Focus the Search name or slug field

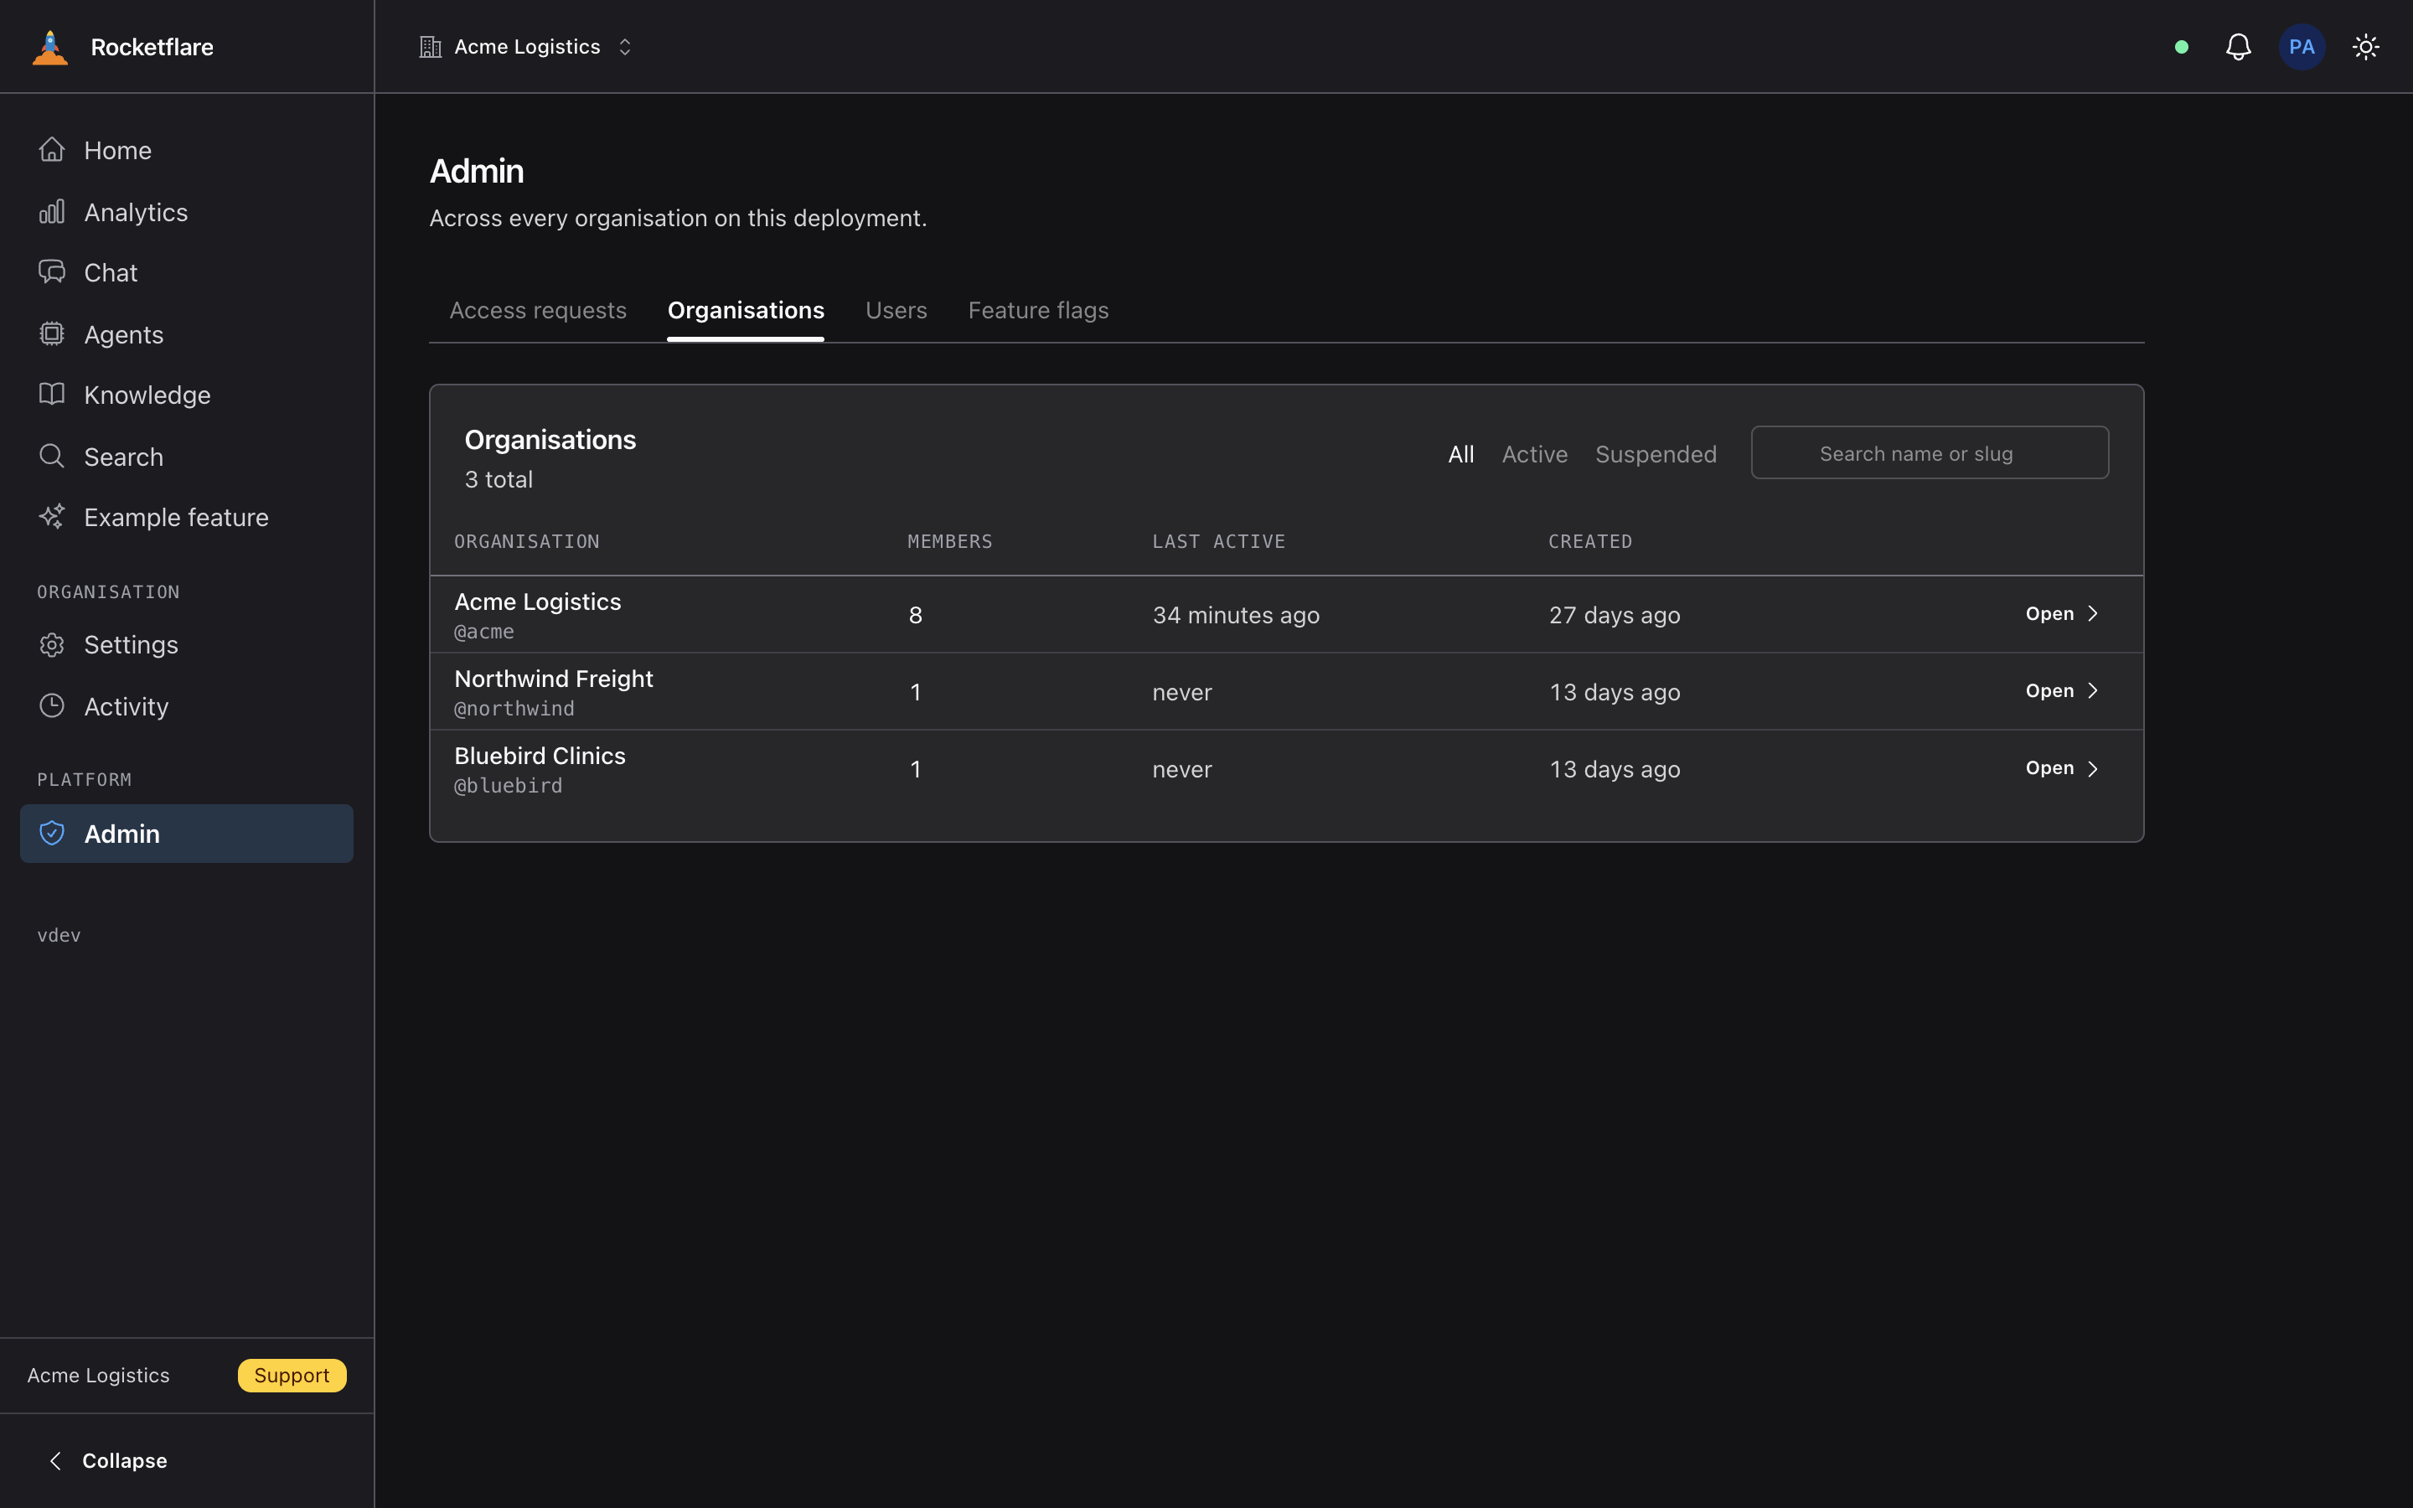click(1930, 452)
